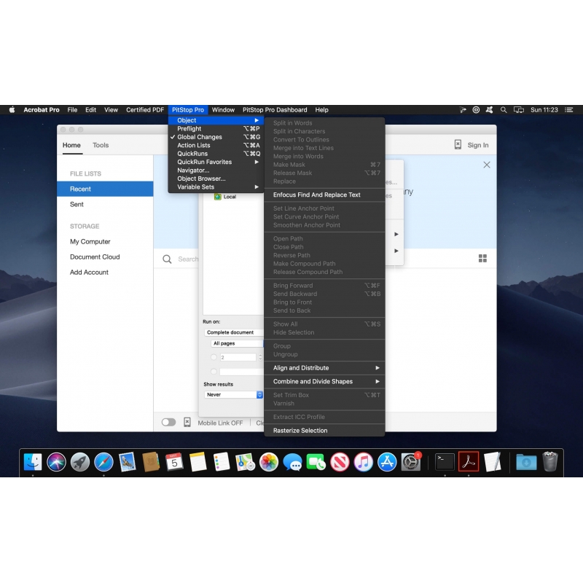Open Reminders from the dock

222,462
